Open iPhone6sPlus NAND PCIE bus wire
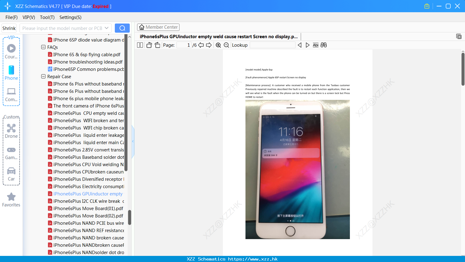 (86, 223)
